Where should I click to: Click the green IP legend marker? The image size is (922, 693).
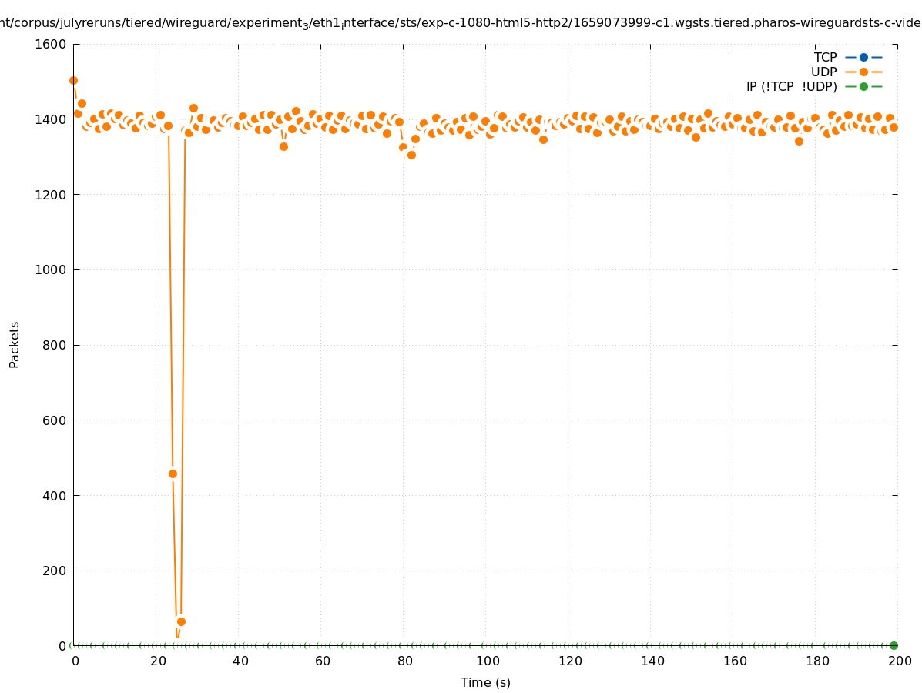(x=863, y=86)
